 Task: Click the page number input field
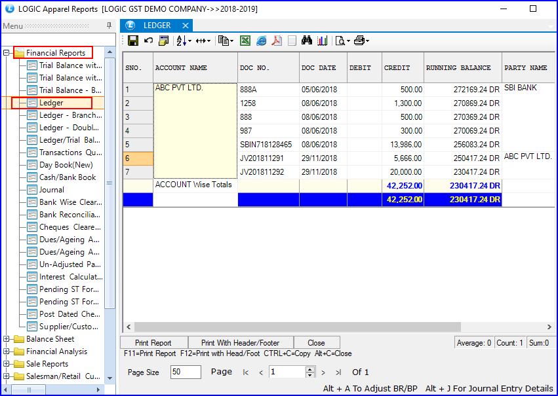click(x=287, y=372)
